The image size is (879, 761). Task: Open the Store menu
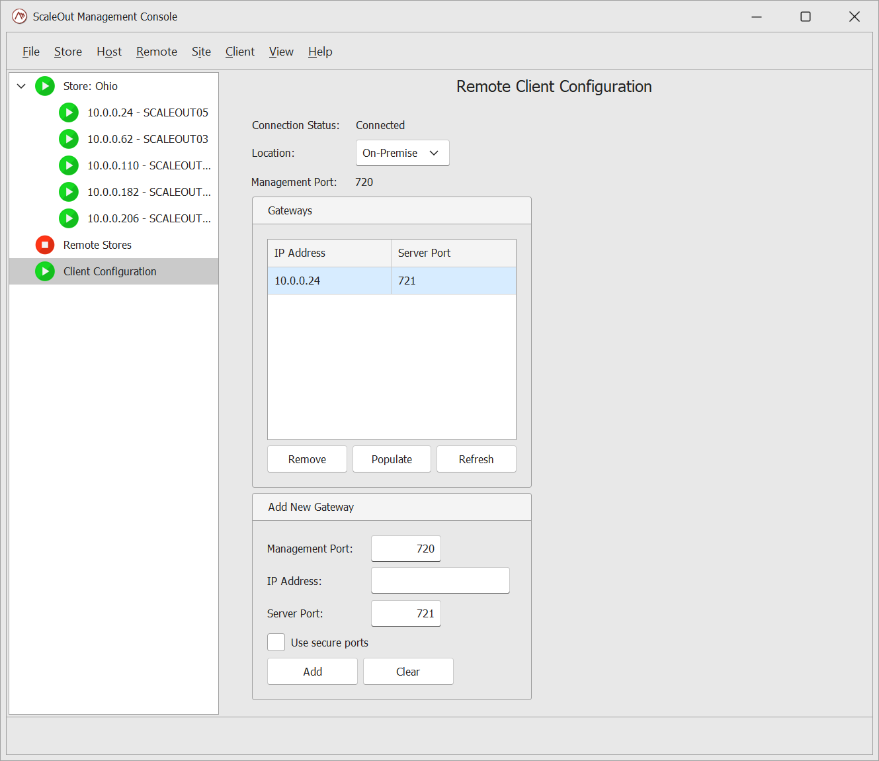click(68, 52)
